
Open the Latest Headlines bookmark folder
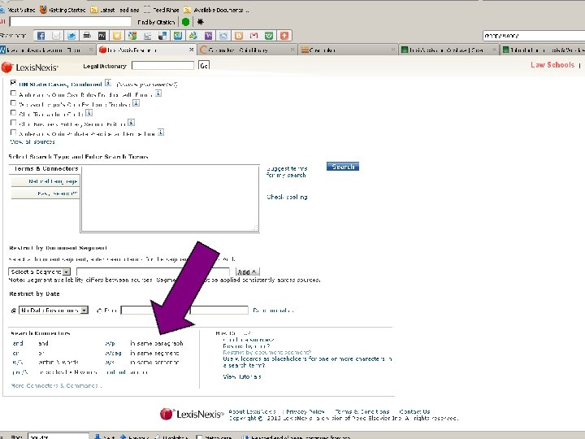coord(115,10)
